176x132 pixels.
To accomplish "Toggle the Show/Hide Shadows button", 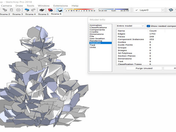I will [60, 10].
